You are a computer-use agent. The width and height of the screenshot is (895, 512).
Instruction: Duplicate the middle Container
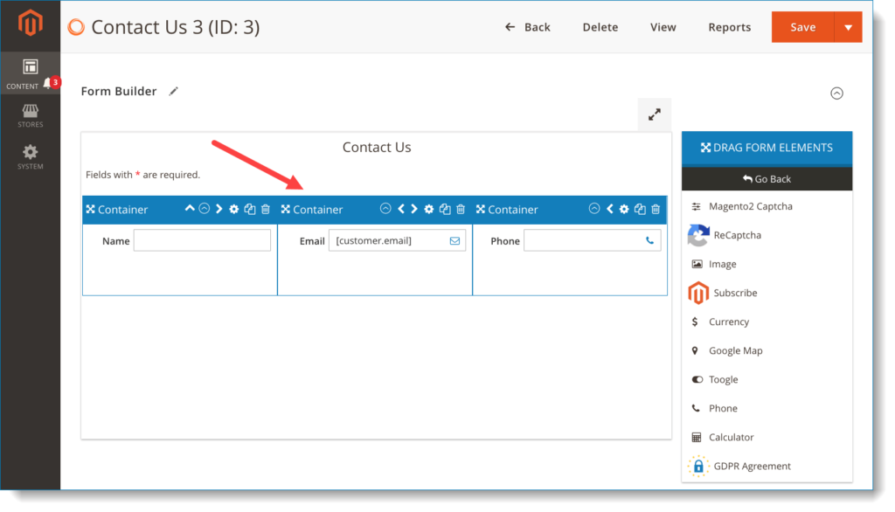[443, 209]
